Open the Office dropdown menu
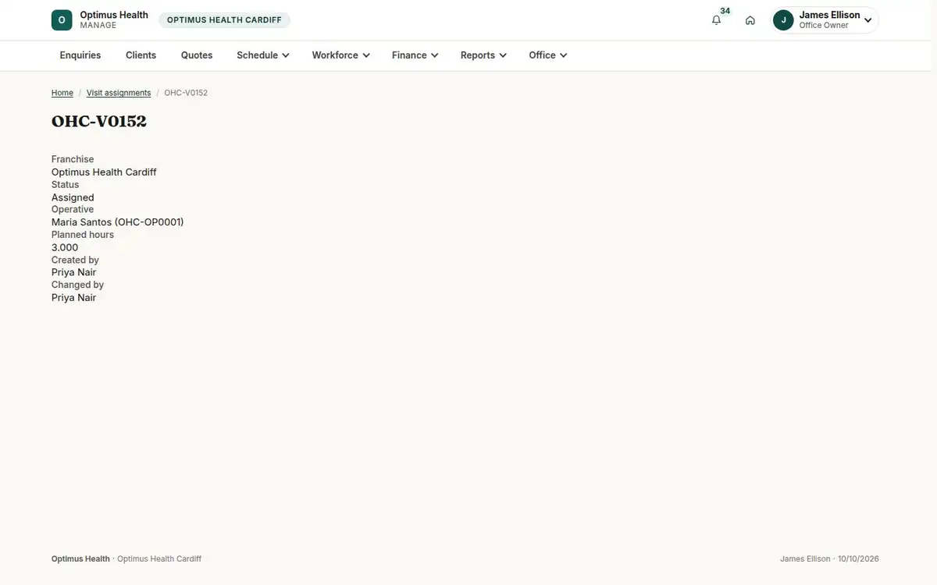This screenshot has height=585, width=937. coord(547,55)
